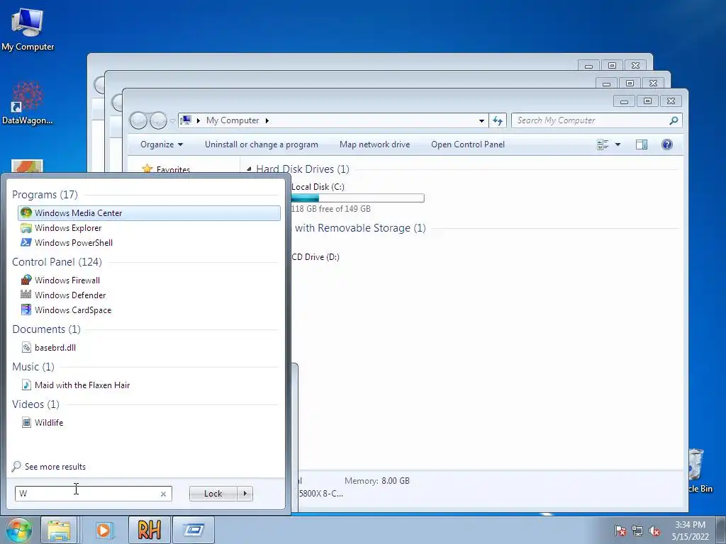Click the Windows Start orb

pyautogui.click(x=18, y=530)
